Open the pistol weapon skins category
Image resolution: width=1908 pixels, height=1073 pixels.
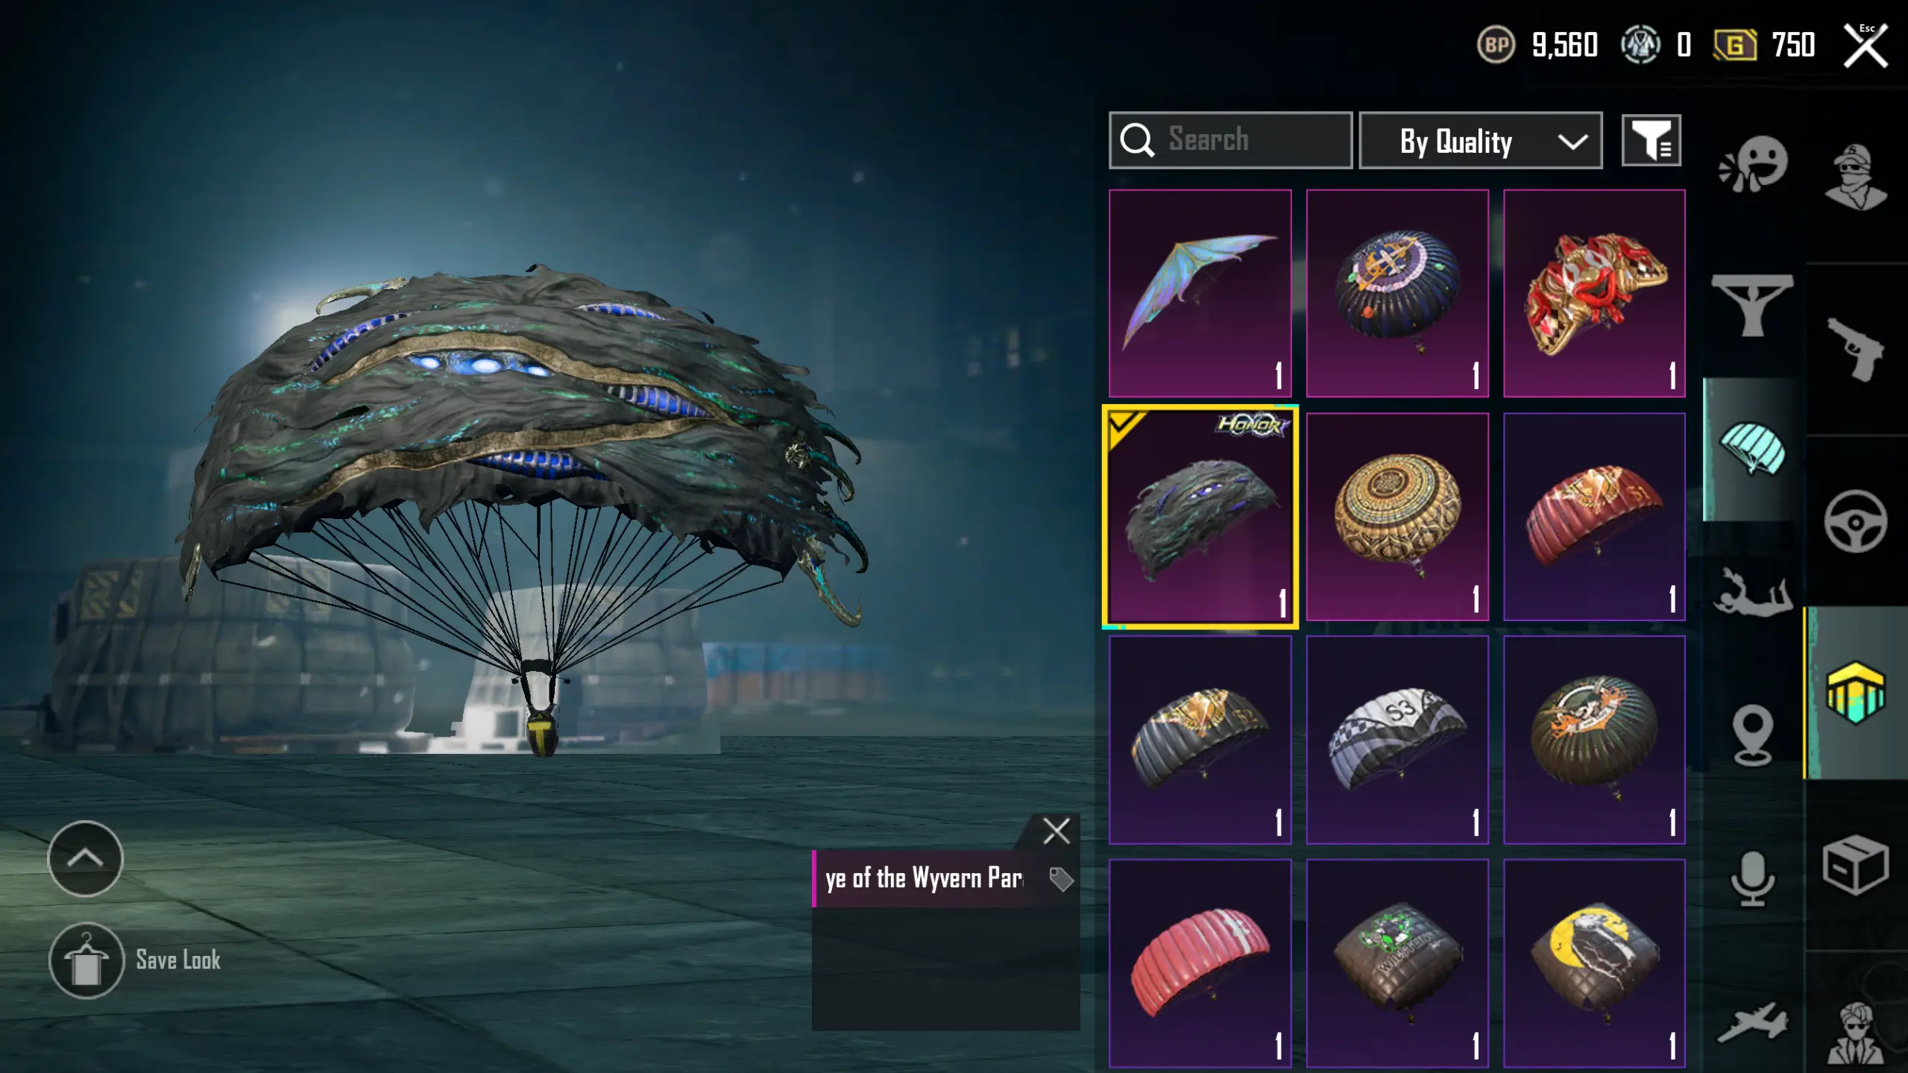click(1856, 349)
